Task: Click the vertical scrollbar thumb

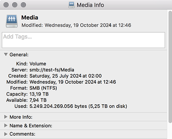Action: pyautogui.click(x=170, y=67)
